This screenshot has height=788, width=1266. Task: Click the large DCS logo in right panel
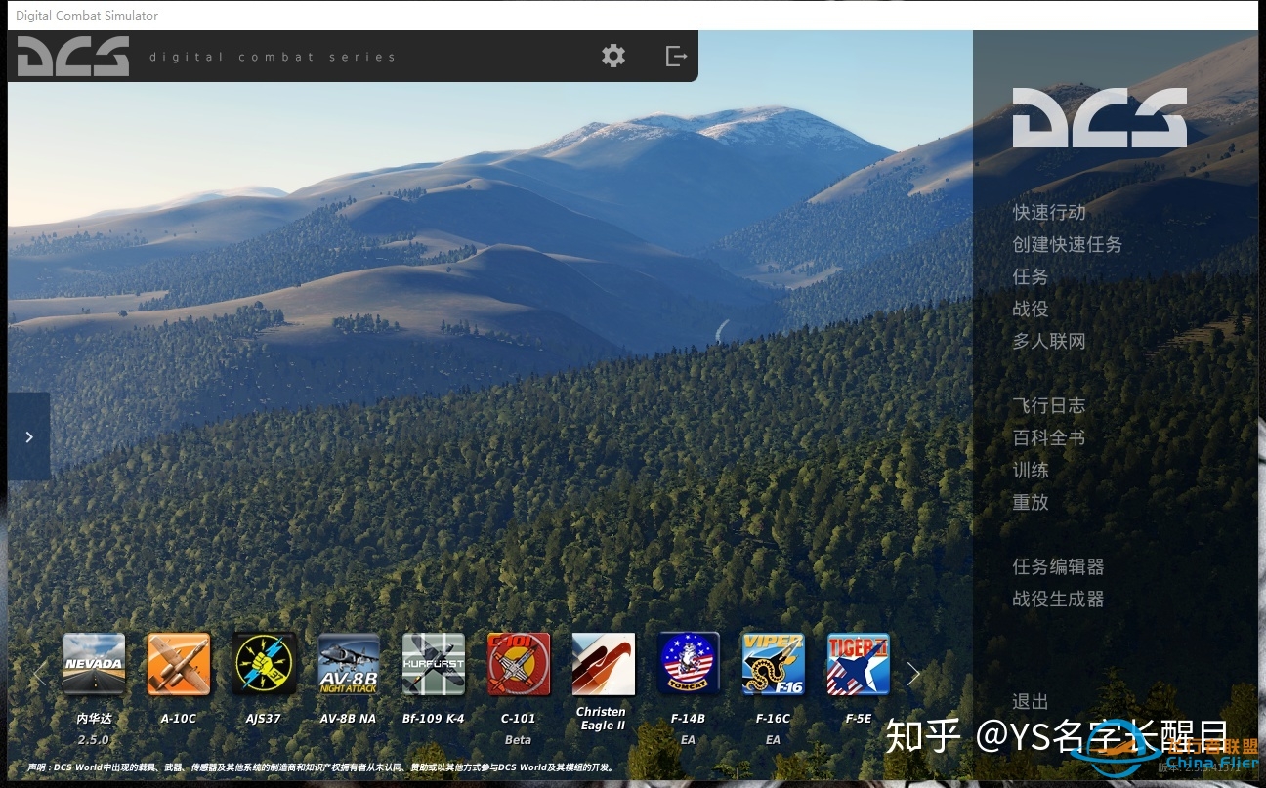[1100, 117]
